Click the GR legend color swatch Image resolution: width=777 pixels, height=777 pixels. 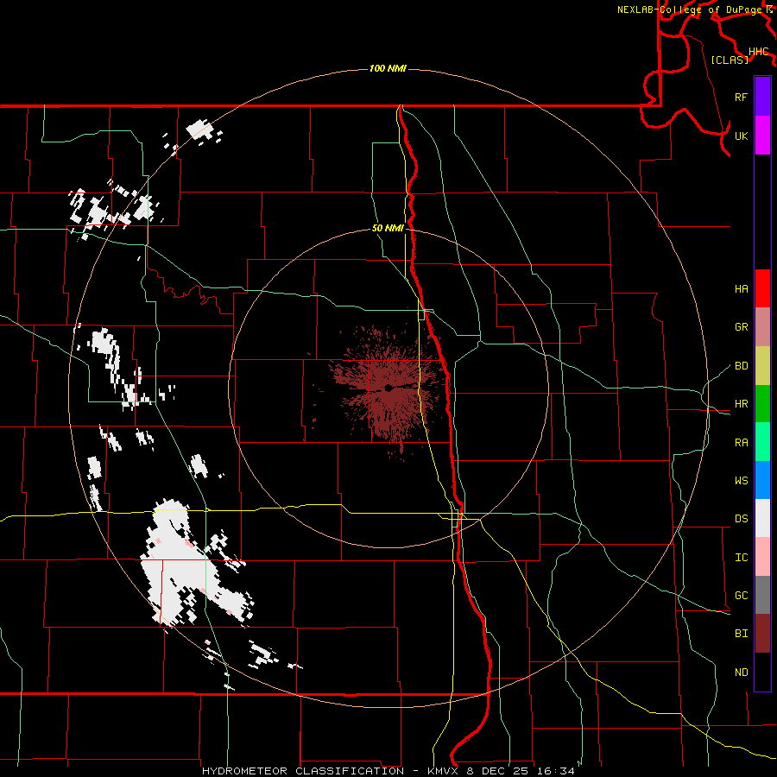pos(762,326)
